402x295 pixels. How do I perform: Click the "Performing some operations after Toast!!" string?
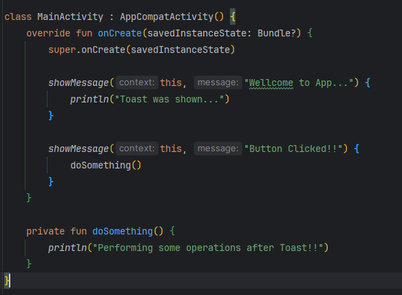208,248
